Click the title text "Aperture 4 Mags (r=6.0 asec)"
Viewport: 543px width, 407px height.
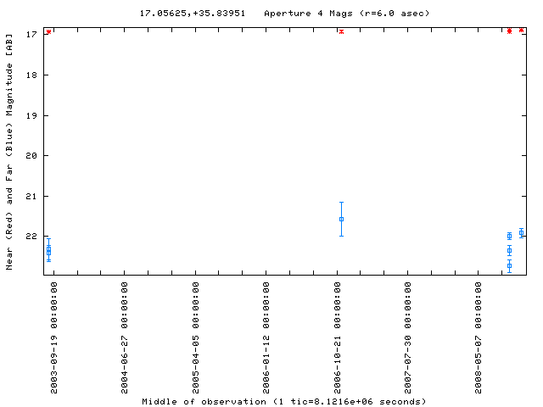point(347,14)
